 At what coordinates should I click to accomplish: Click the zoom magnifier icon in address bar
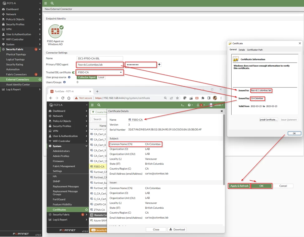point(165,98)
